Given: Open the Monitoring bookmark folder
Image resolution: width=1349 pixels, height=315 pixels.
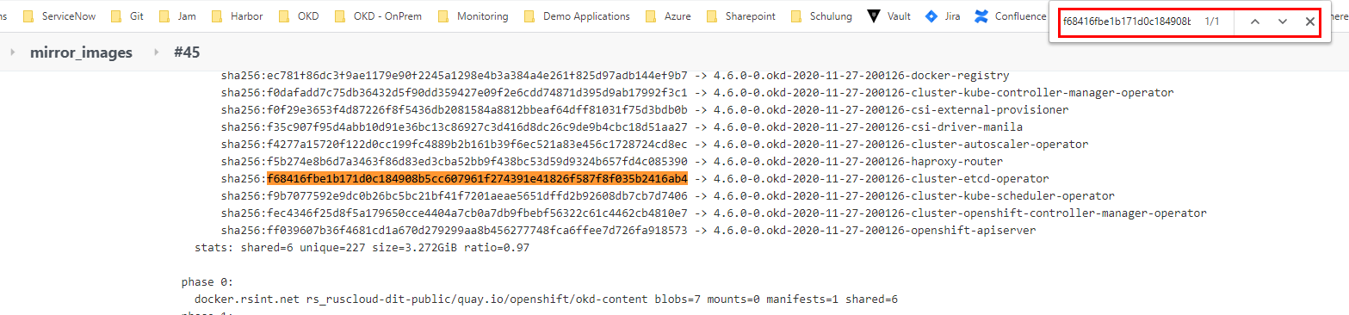Looking at the screenshot, I should 473,16.
